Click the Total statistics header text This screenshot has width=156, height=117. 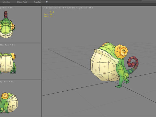[52, 12]
